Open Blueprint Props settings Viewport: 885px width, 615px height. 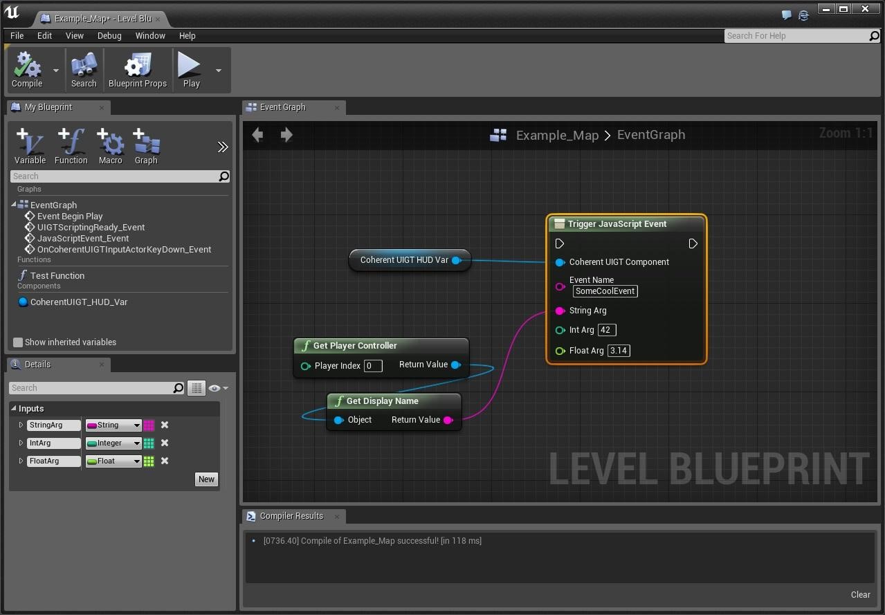point(137,70)
